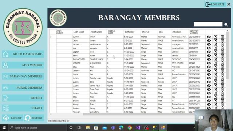The image size is (233, 131).
Task: Open Task View on the taskbar
Action: pos(79,128)
